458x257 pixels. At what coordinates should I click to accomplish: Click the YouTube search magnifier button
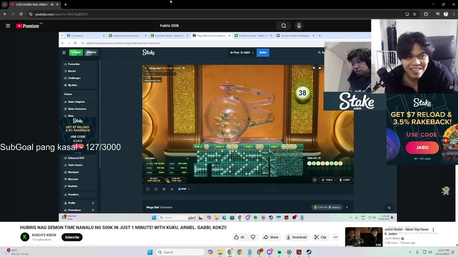(284, 26)
